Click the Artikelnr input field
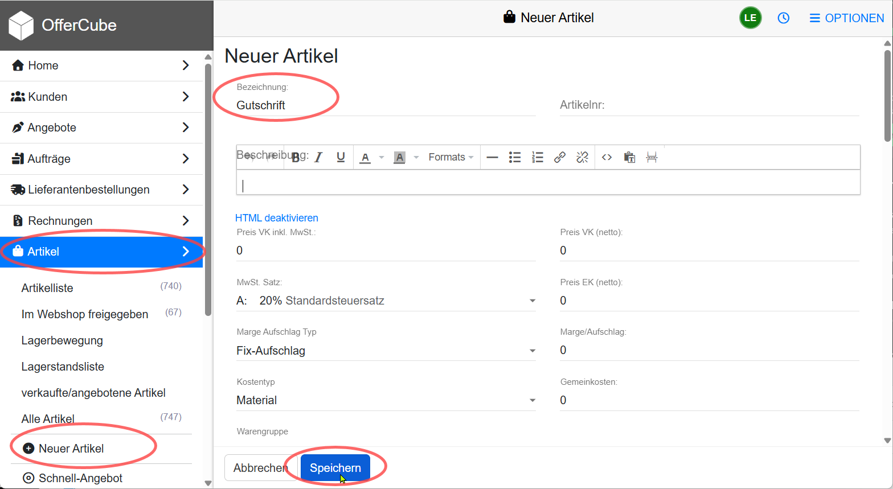Image resolution: width=893 pixels, height=489 pixels. pyautogui.click(x=709, y=105)
